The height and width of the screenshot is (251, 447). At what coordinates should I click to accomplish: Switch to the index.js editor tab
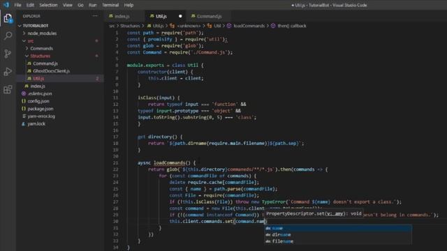tap(124, 16)
